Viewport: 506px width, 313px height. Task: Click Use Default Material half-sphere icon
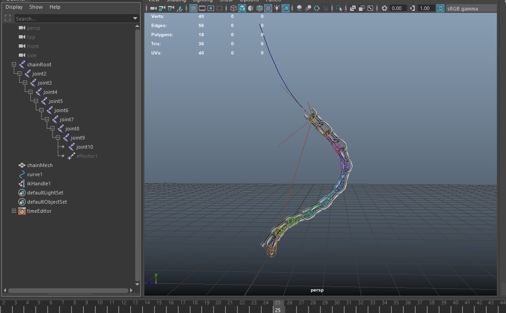click(251, 8)
